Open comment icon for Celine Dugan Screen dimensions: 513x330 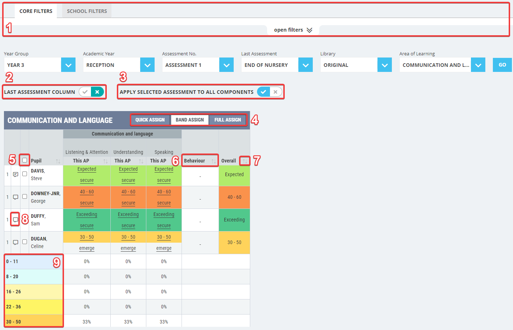click(15, 243)
